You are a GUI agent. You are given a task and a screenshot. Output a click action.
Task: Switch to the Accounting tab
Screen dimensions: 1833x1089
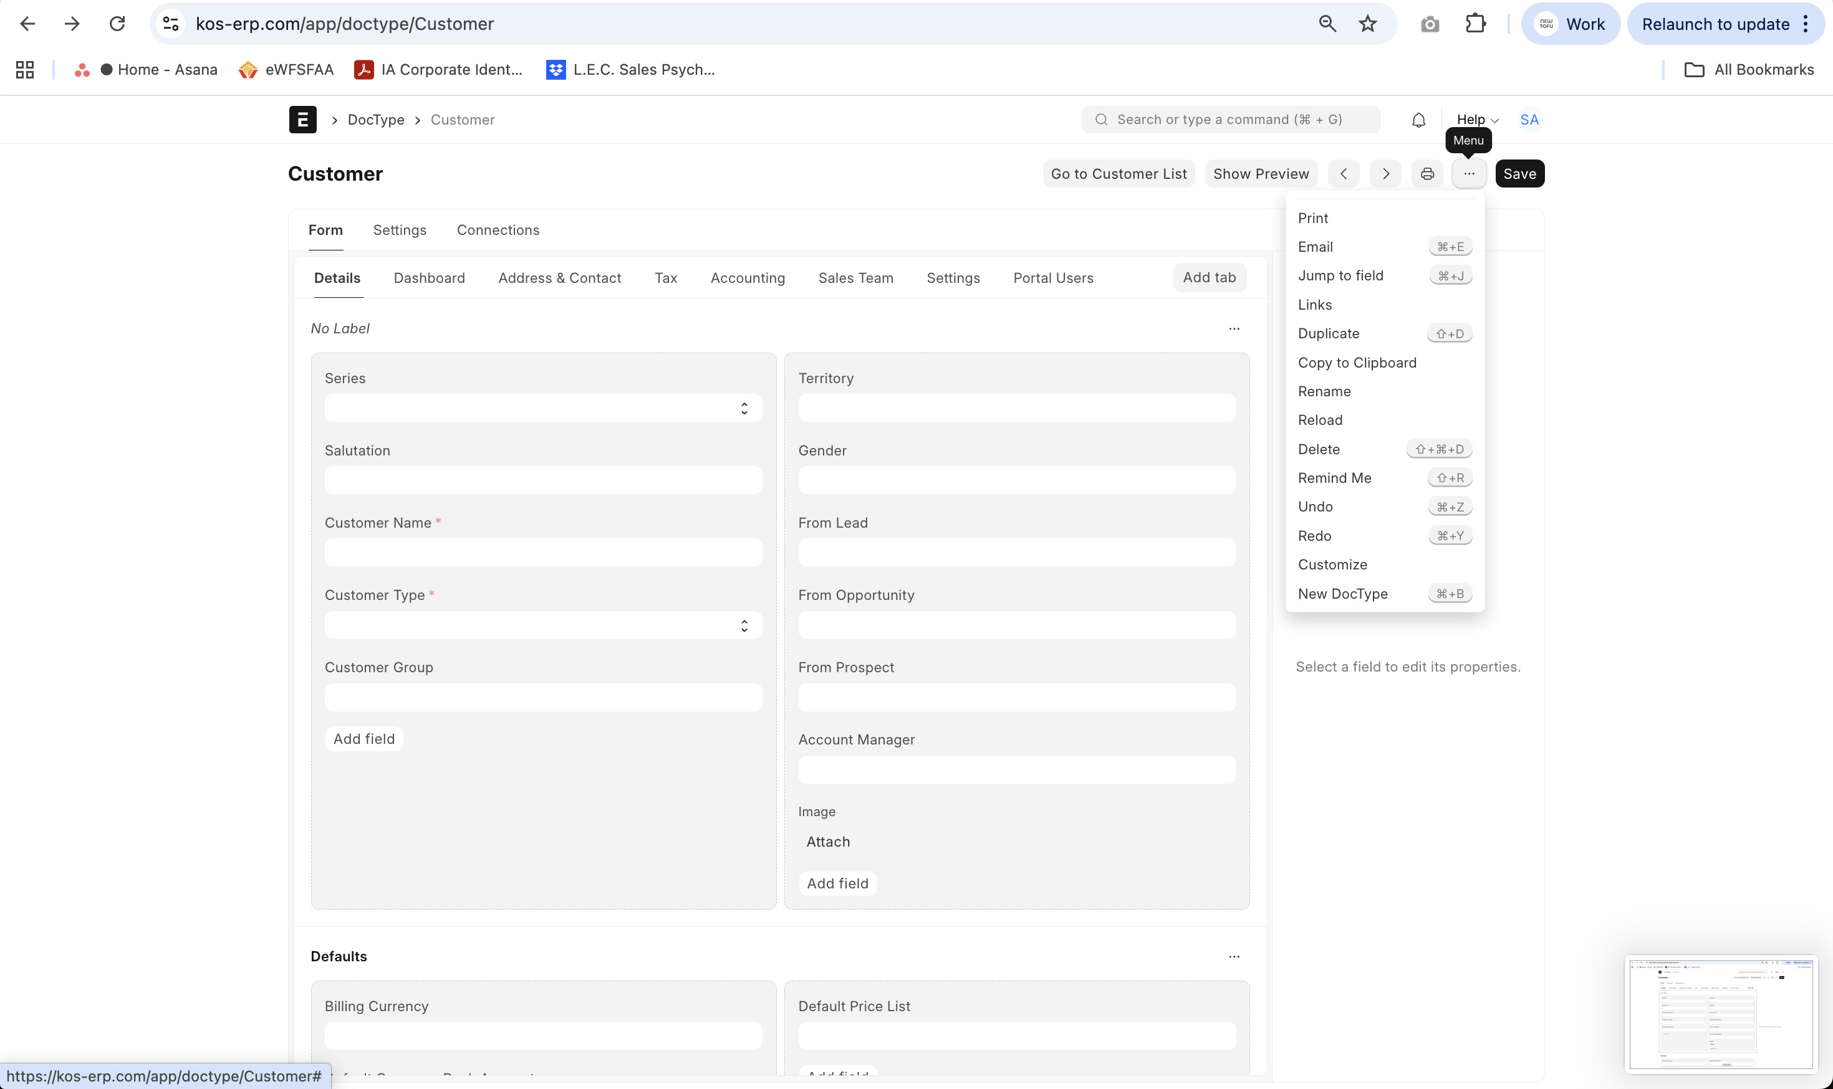747,278
